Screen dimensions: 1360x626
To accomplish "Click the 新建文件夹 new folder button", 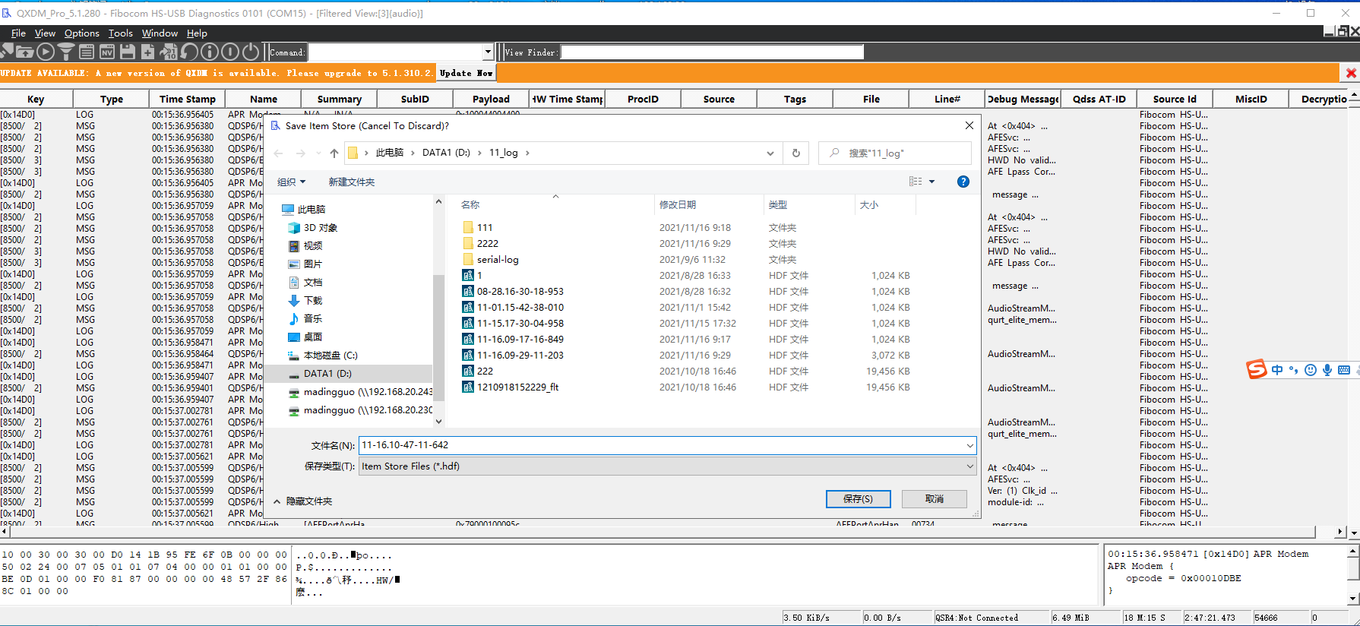I will (x=351, y=182).
